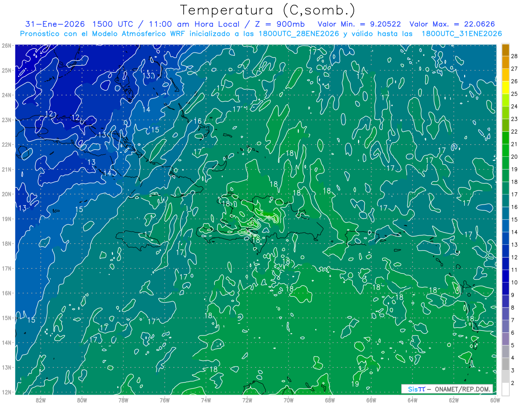Click the legend value '25' on color bar

click(514, 94)
